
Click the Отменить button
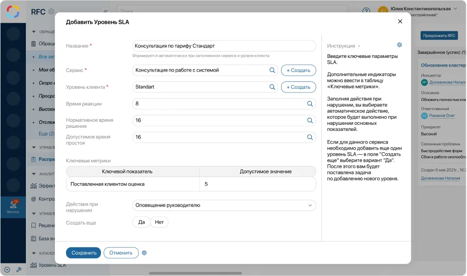121,253
